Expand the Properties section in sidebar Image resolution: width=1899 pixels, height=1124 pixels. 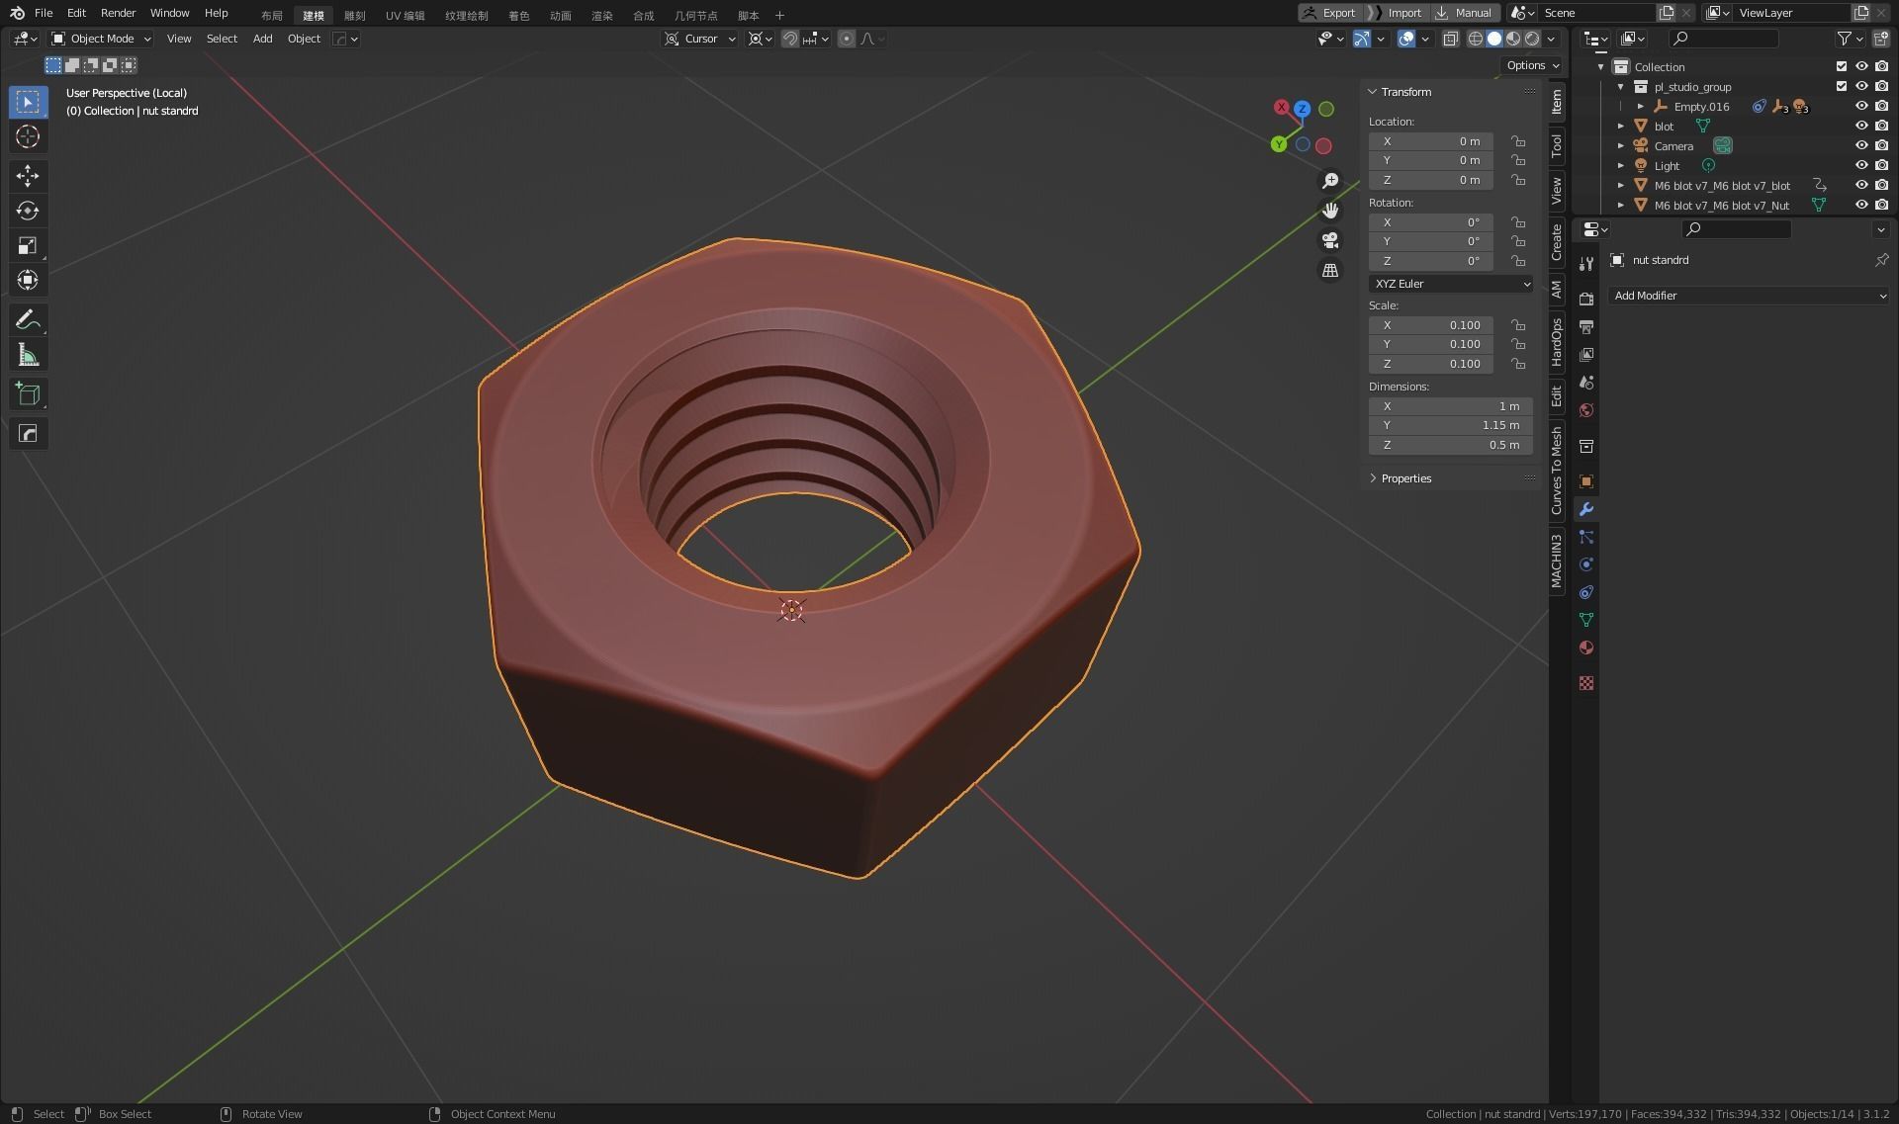point(1405,478)
